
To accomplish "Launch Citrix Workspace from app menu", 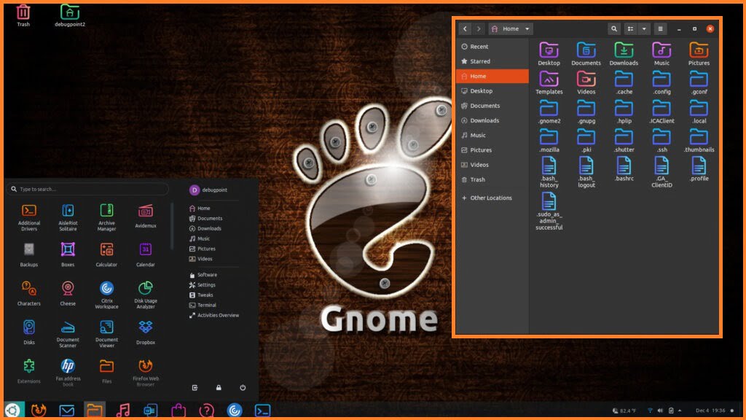I will (106, 295).
